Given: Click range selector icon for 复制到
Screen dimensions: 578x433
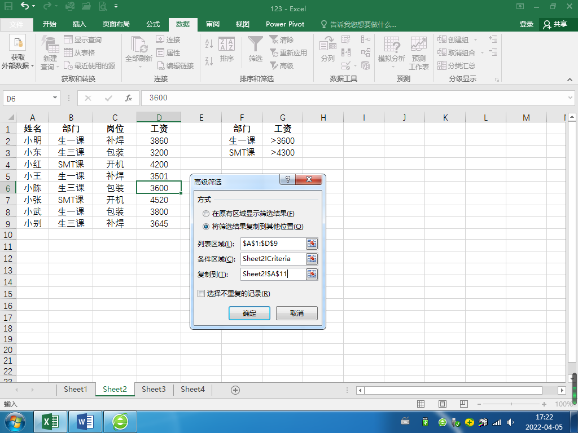Looking at the screenshot, I should [x=312, y=274].
